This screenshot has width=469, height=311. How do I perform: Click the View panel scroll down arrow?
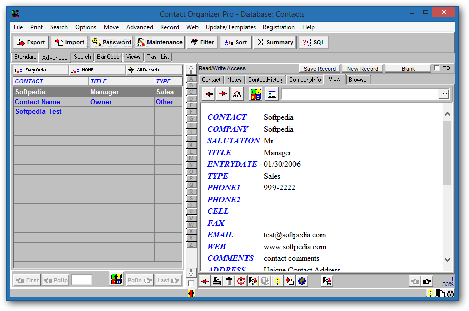pyautogui.click(x=447, y=259)
